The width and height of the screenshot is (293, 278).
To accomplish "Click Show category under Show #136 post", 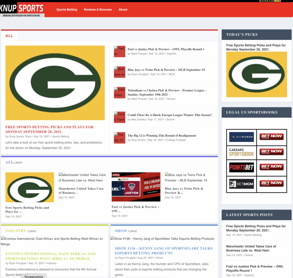I will click(159, 258).
